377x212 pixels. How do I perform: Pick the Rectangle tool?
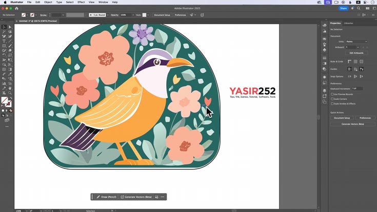click(x=4, y=46)
